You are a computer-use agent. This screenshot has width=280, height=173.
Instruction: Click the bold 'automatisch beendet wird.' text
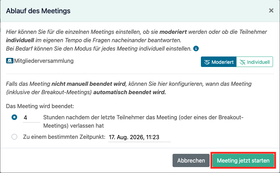pyautogui.click(x=129, y=92)
